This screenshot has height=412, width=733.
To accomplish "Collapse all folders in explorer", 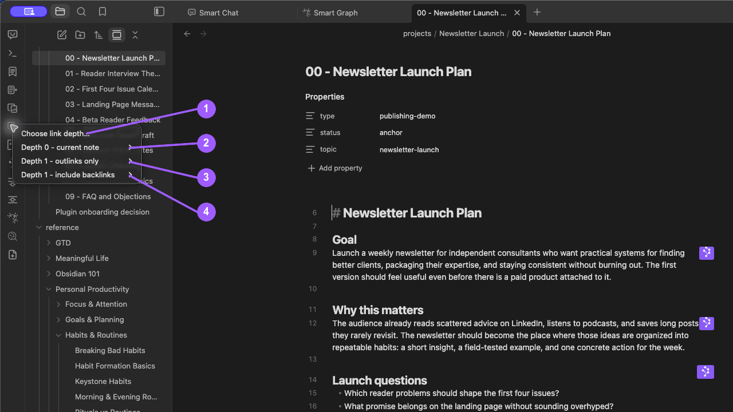I will tap(135, 35).
